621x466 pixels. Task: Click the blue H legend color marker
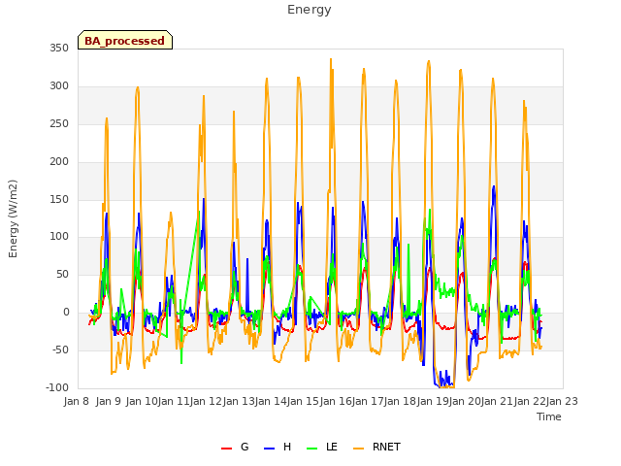pyautogui.click(x=269, y=449)
